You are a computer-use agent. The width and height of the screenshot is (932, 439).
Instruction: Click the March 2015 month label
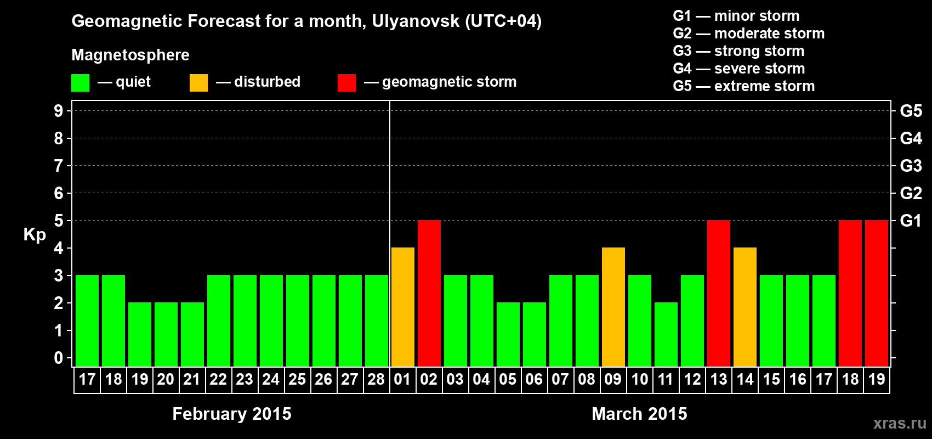coord(639,414)
